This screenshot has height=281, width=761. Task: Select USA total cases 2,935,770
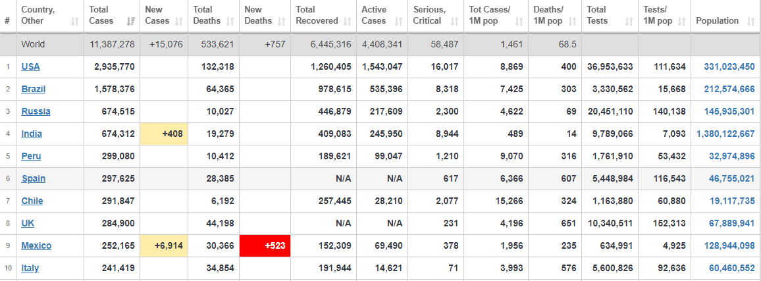pos(114,66)
